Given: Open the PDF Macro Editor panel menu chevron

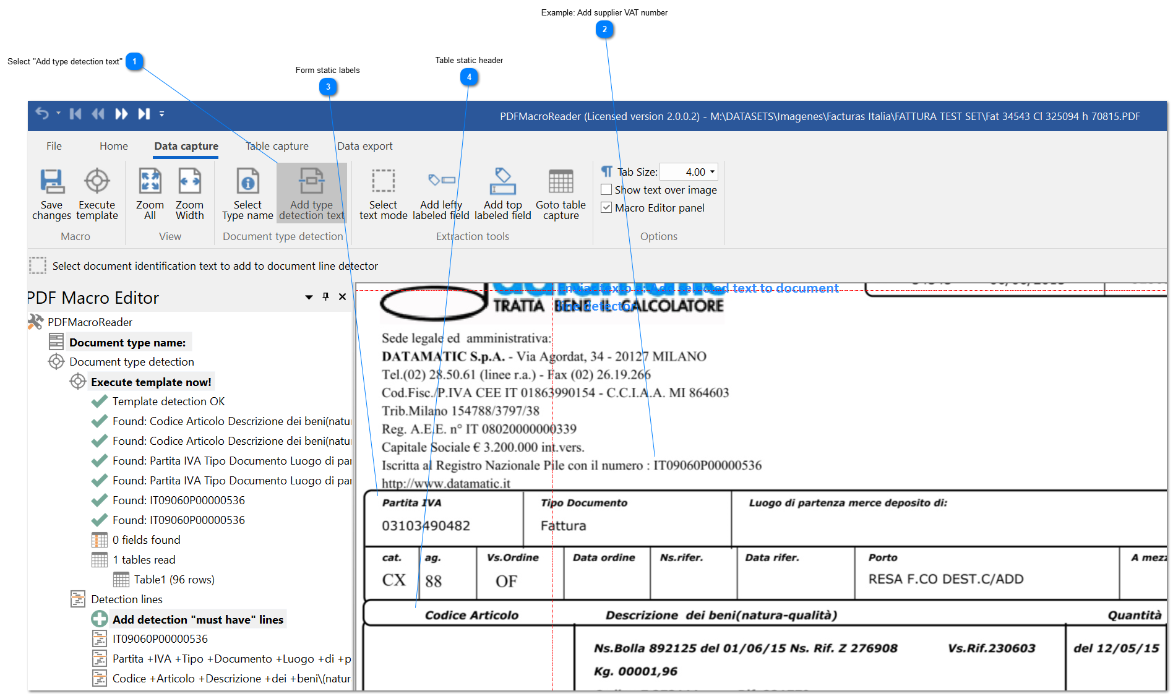Looking at the screenshot, I should coord(308,297).
